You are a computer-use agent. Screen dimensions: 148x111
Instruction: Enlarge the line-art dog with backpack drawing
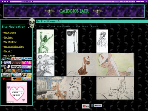74,88
